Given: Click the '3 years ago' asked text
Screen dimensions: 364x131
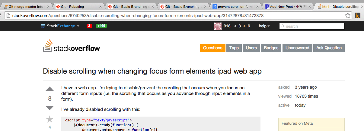Looking at the screenshot, I should click(306, 87).
